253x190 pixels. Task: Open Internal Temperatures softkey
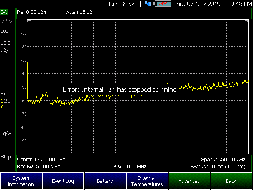147,181
